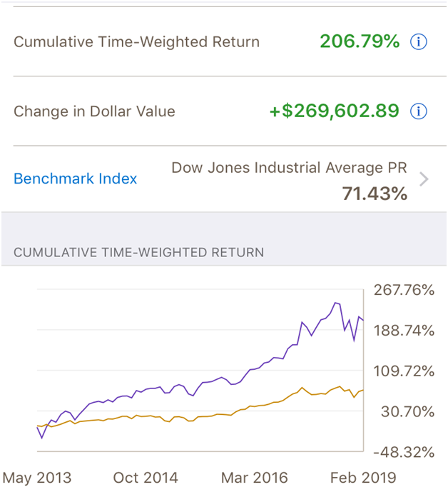Tap the 206.79% cumulative return value
This screenshot has width=448, height=492.
pyautogui.click(x=360, y=41)
